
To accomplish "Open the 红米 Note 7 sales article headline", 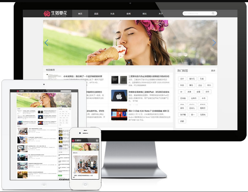I will point(149,111).
